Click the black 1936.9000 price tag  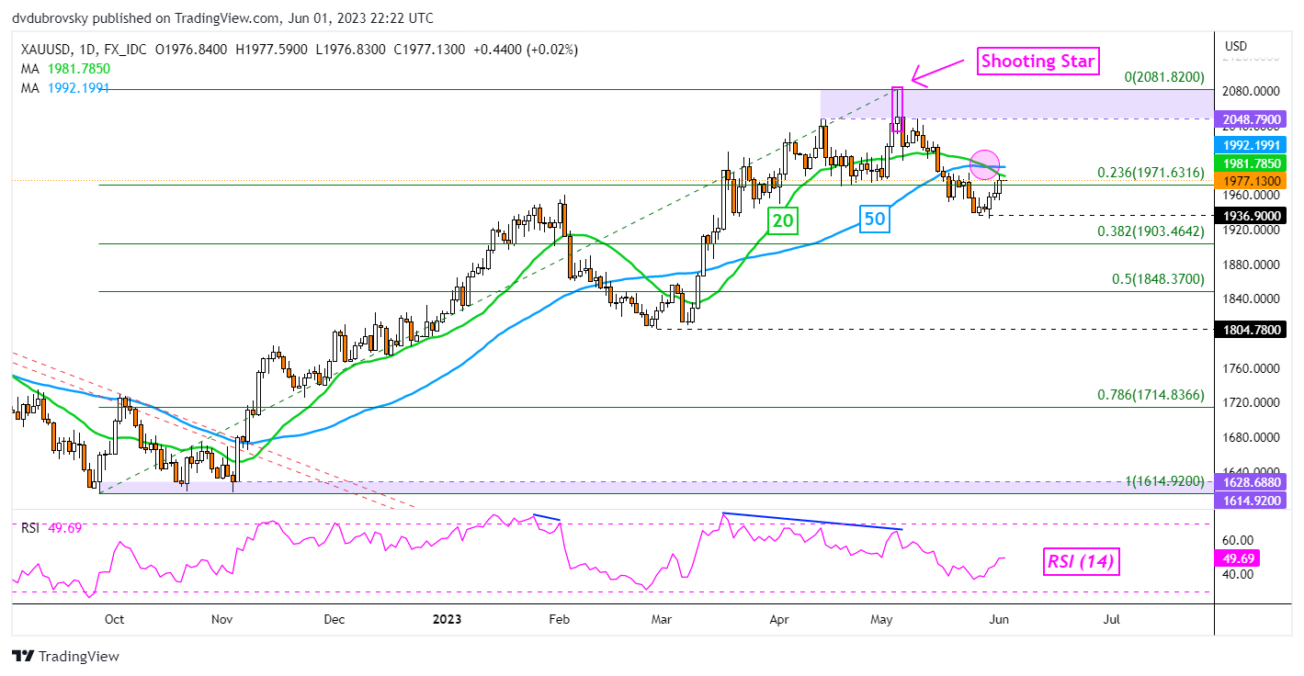[x=1253, y=215]
